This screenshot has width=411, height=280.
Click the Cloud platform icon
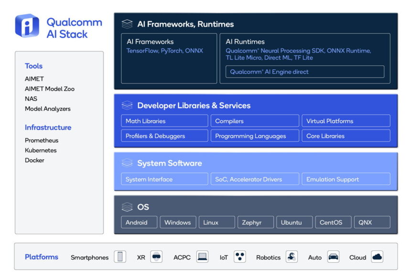pyautogui.click(x=377, y=257)
